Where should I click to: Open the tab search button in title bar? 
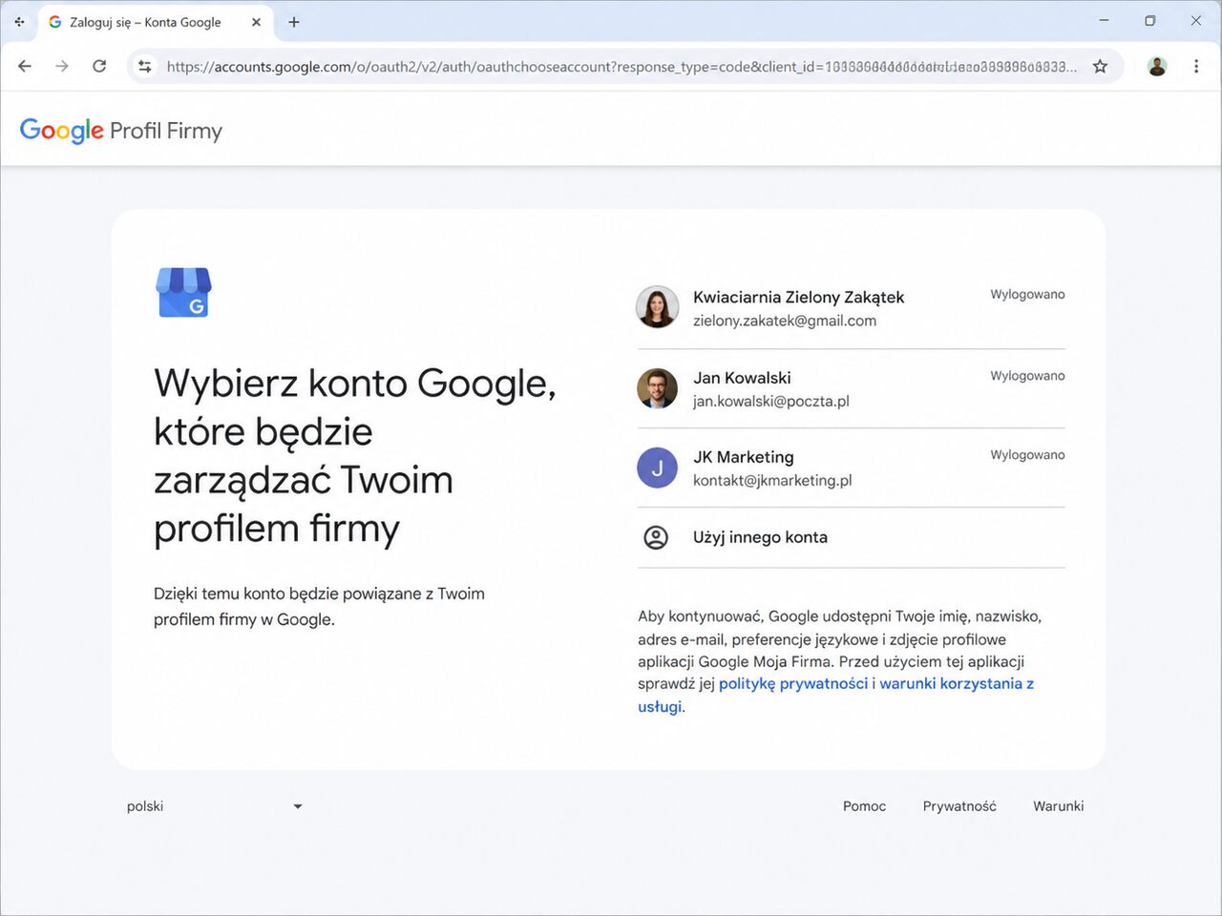pyautogui.click(x=19, y=22)
